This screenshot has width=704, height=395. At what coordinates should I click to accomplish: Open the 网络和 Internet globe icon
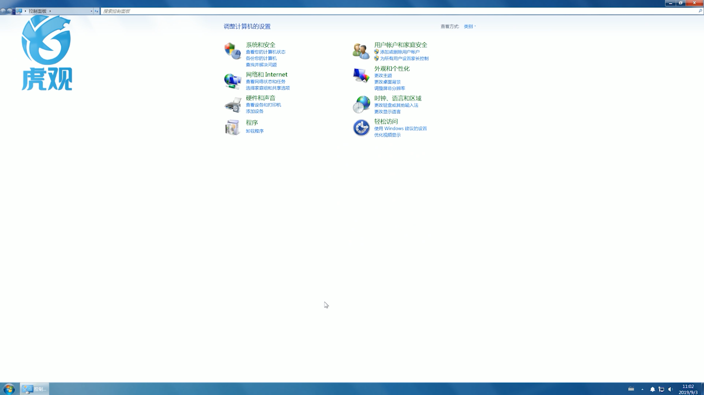[233, 81]
